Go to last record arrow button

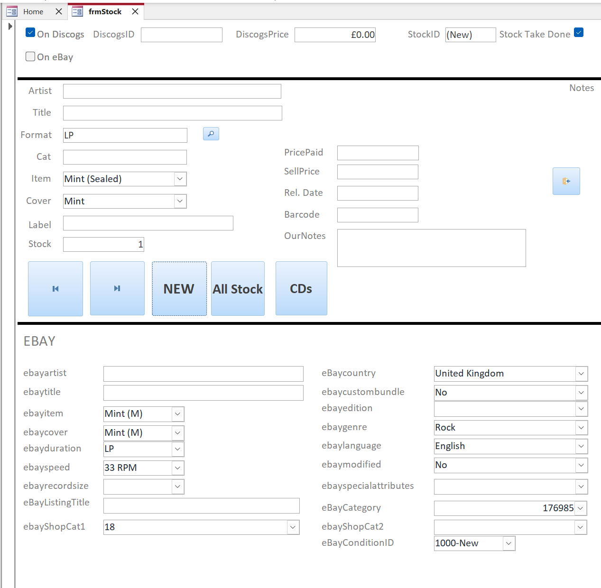pos(117,288)
